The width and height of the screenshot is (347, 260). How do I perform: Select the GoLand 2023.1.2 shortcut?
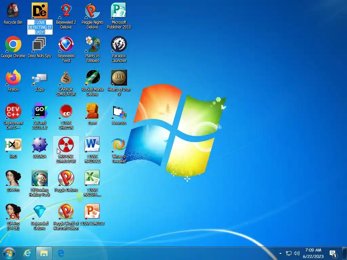(x=40, y=111)
